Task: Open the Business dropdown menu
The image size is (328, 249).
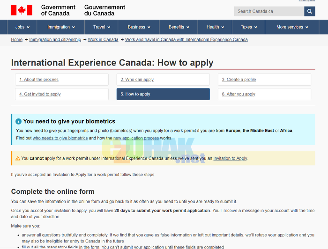Action: 139,27
